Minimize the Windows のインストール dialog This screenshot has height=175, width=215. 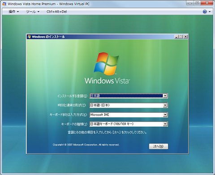(x=176, y=37)
